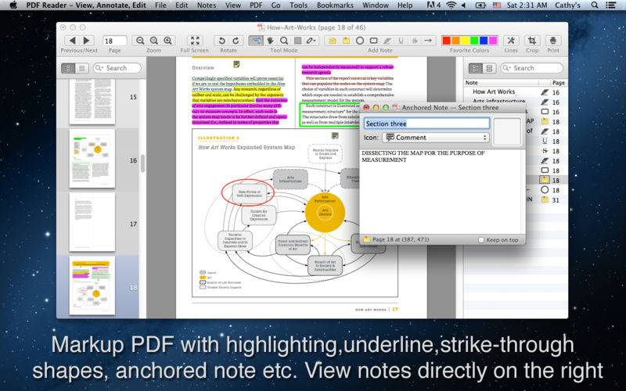The height and width of the screenshot is (391, 626).
Task: Pick the orange favorite color
Action: [x=455, y=41]
